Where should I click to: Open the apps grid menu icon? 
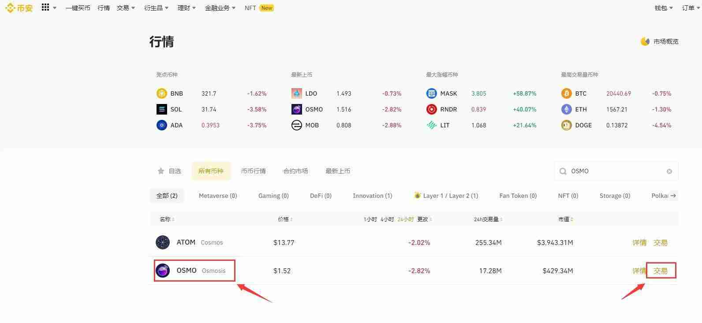pos(45,7)
